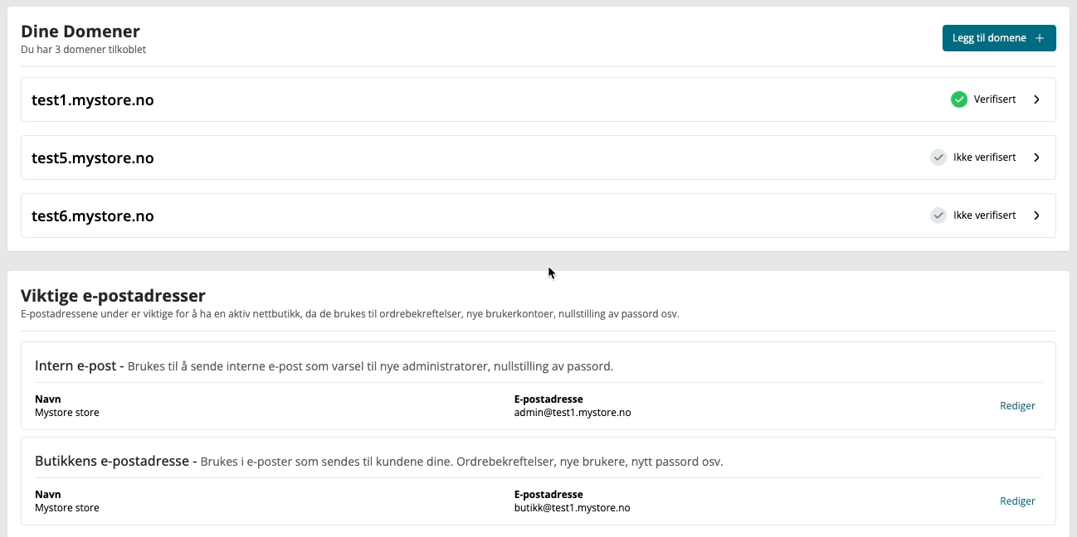This screenshot has height=537, width=1077.
Task: Click the Viktige e-postadresser heading
Action: [x=113, y=295]
